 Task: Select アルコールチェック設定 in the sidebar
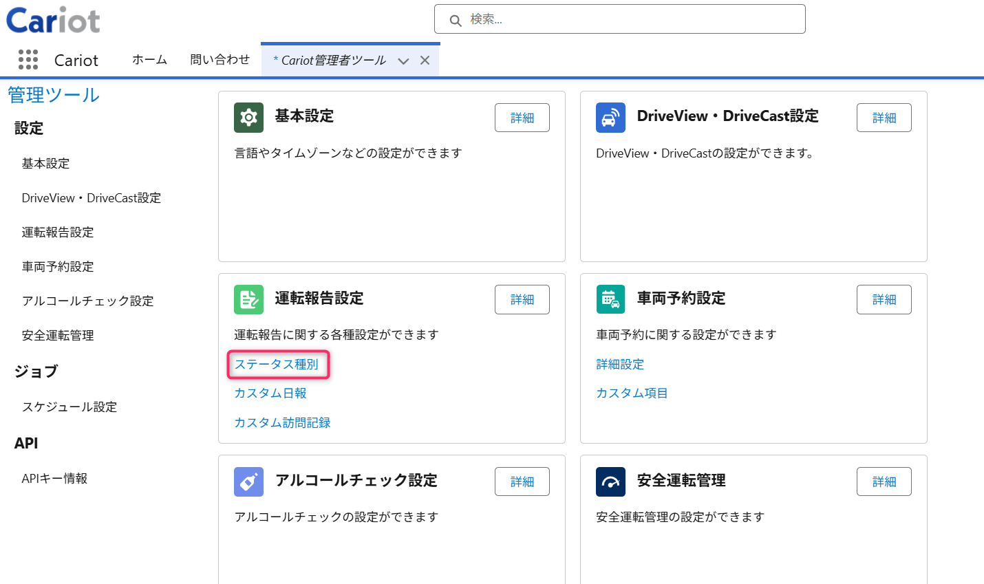pyautogui.click(x=87, y=301)
